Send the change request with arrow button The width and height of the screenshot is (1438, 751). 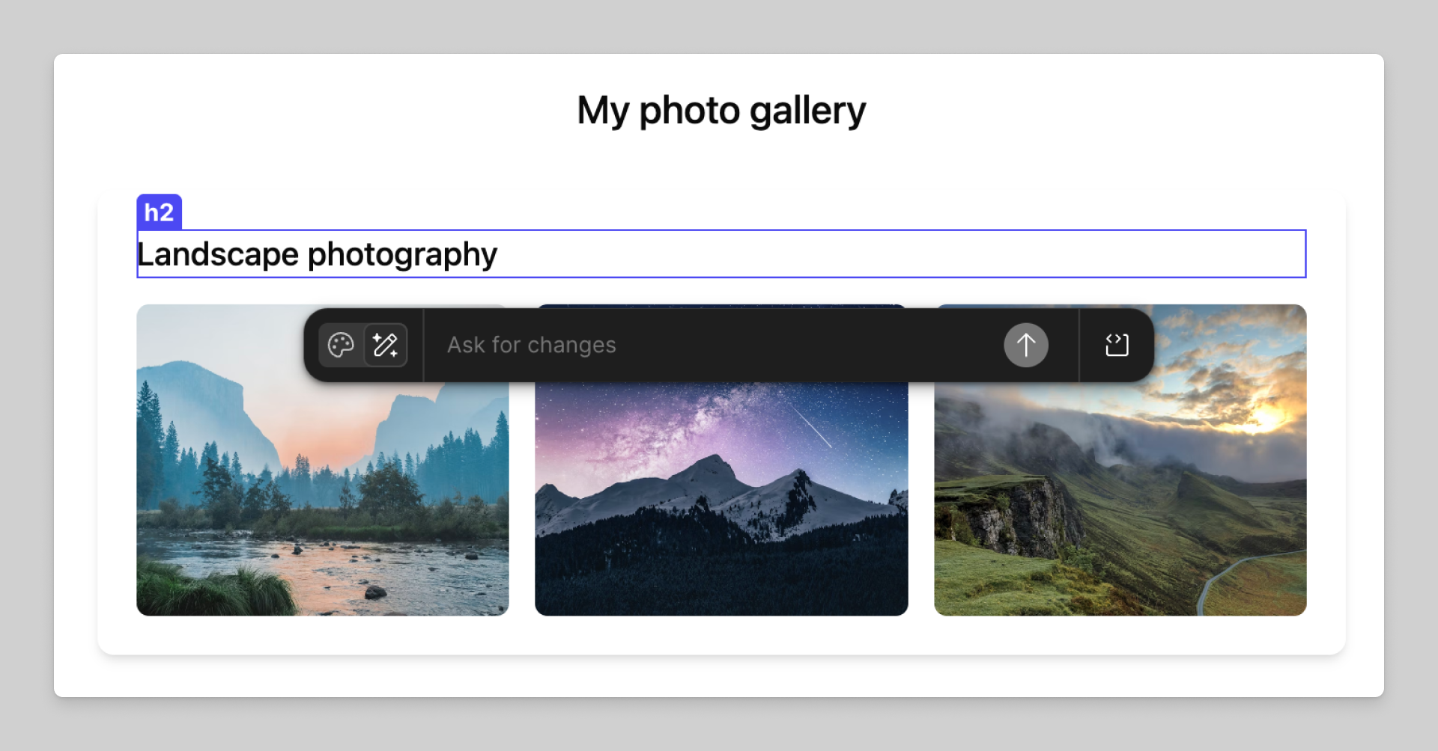1025,345
